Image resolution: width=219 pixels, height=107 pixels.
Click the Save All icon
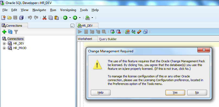click(x=21, y=18)
